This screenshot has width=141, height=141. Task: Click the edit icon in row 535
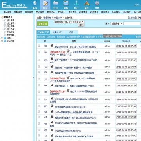click(52, 46)
